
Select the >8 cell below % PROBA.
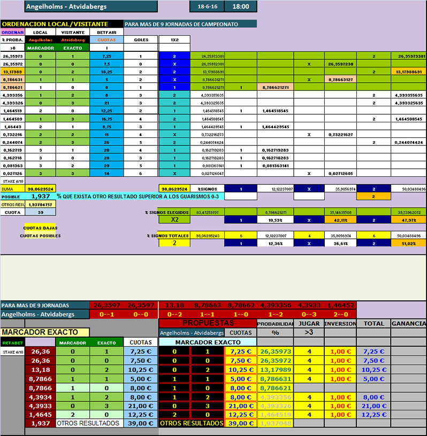pyautogui.click(x=12, y=48)
